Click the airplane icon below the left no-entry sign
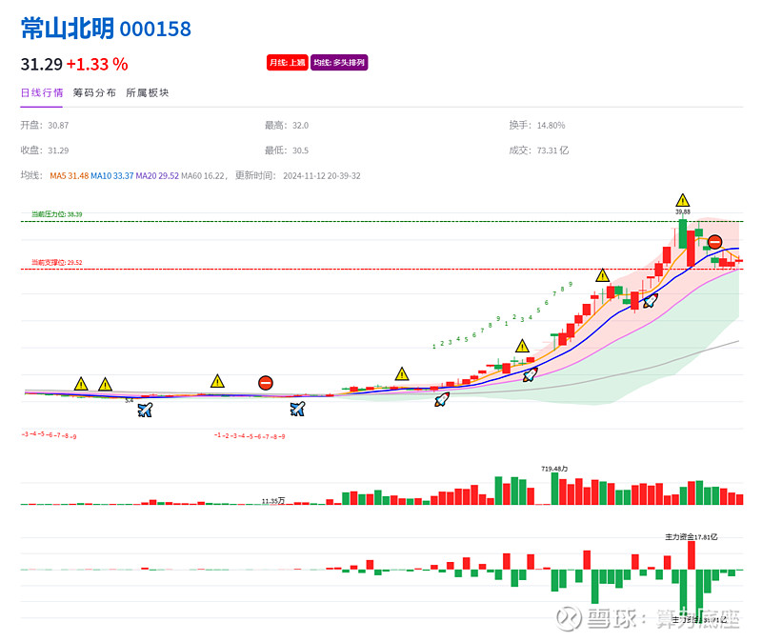The image size is (762, 642). tap(297, 409)
